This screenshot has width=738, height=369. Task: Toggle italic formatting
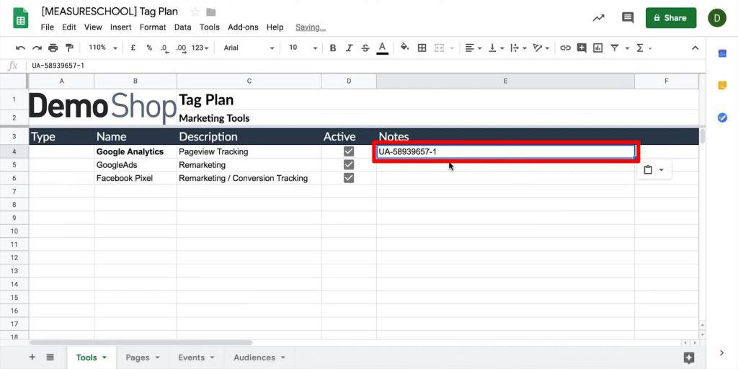click(x=349, y=48)
